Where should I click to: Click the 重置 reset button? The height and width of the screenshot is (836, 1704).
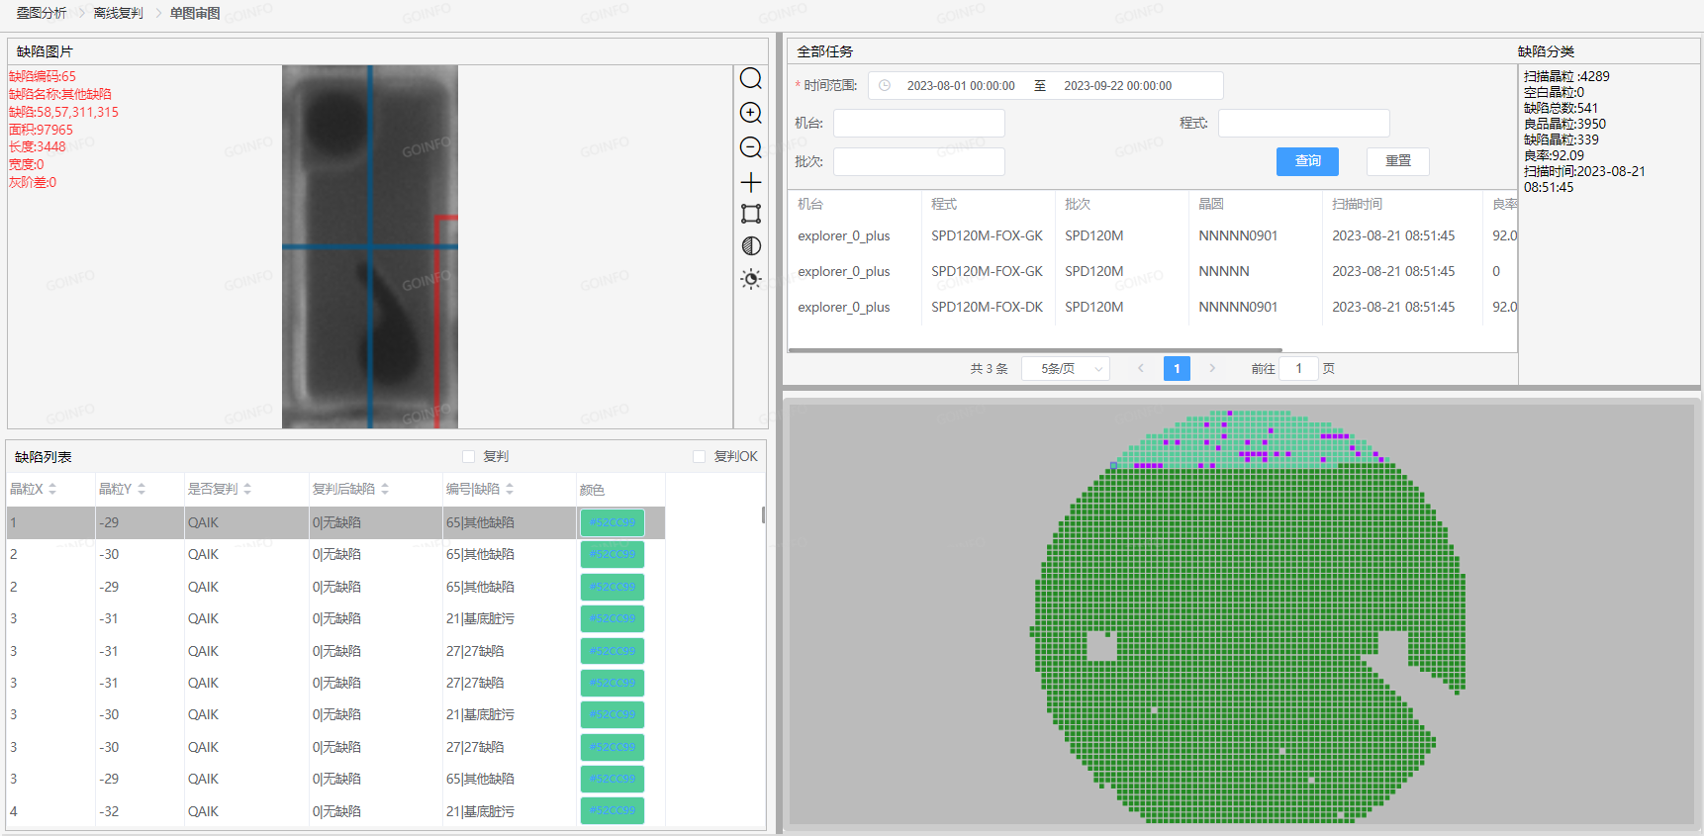click(x=1397, y=161)
